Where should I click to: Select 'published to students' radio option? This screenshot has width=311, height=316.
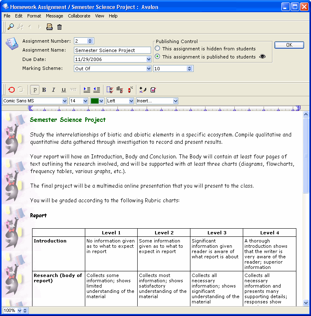157,57
